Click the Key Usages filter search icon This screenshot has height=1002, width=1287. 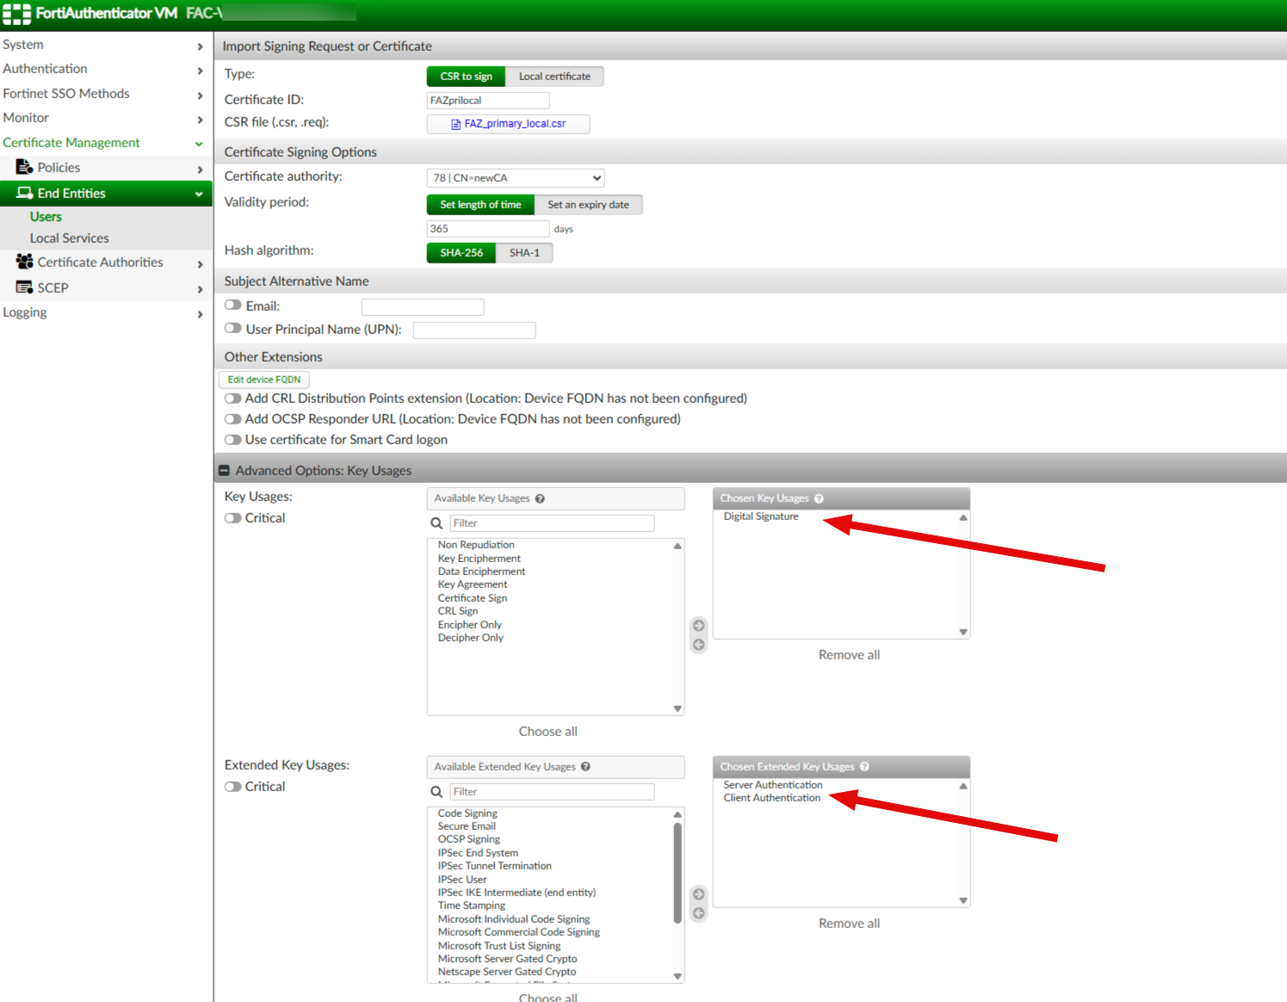click(x=436, y=523)
